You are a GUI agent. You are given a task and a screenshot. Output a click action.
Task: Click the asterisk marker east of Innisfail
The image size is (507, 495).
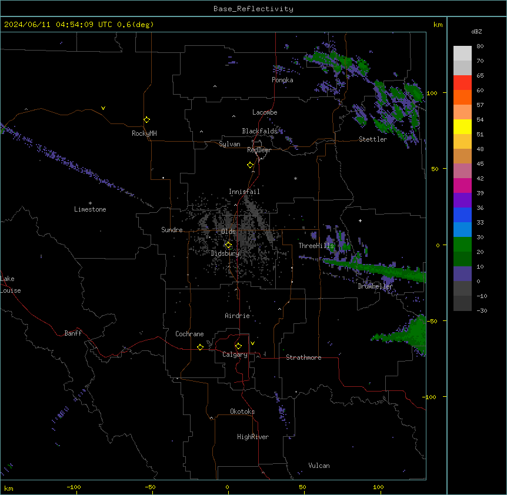(295, 179)
